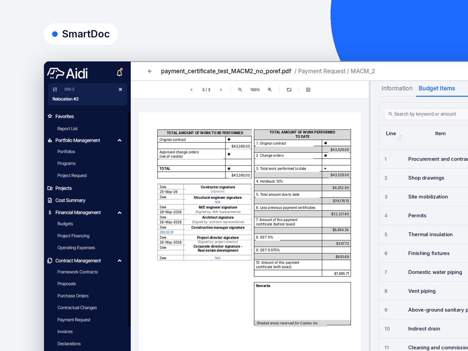468x351 pixels.
Task: Click the Favorites star icon
Action: (x=50, y=116)
